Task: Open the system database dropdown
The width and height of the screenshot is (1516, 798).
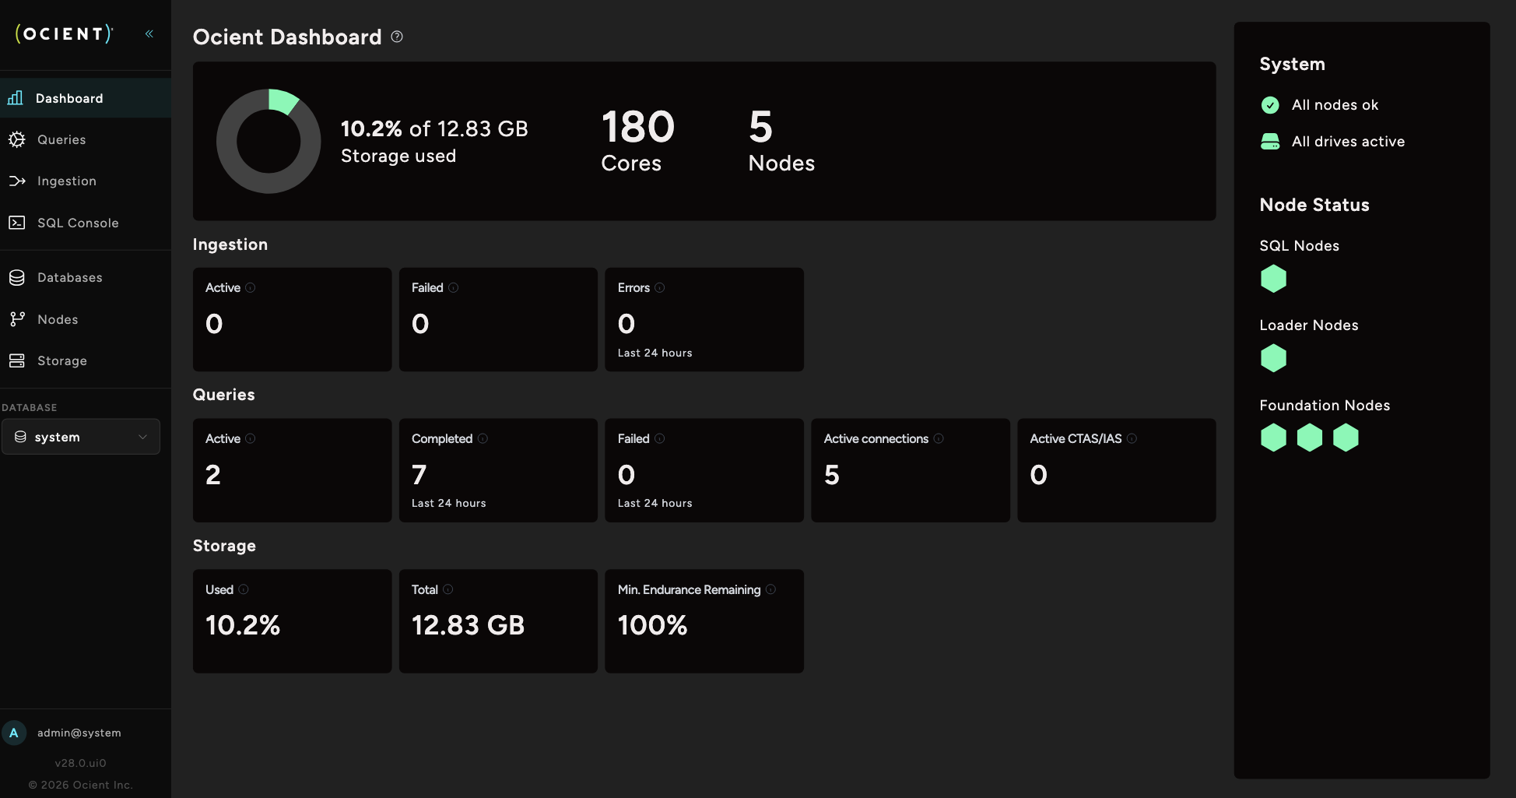Action: 81,437
